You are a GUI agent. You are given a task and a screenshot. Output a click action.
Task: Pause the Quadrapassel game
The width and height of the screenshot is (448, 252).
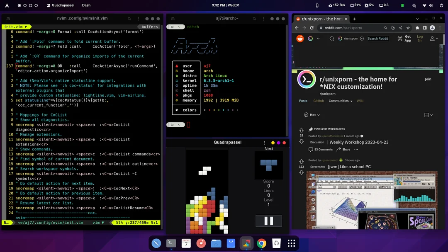(x=268, y=220)
